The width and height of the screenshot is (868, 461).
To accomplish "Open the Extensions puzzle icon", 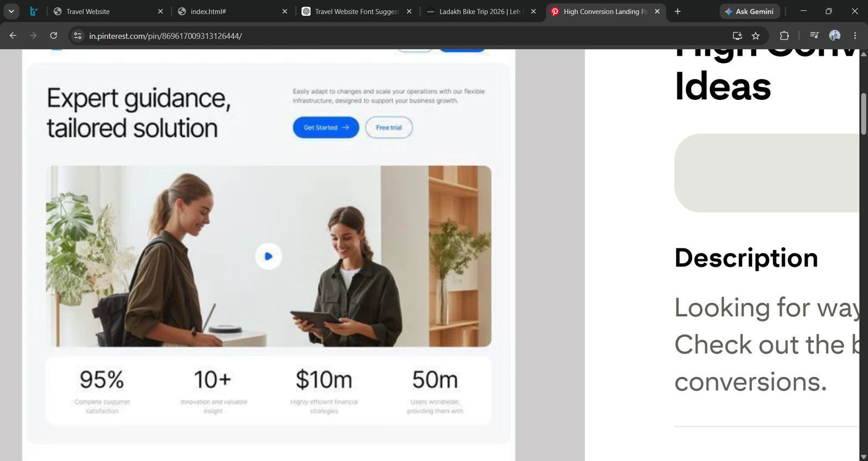I will point(784,36).
